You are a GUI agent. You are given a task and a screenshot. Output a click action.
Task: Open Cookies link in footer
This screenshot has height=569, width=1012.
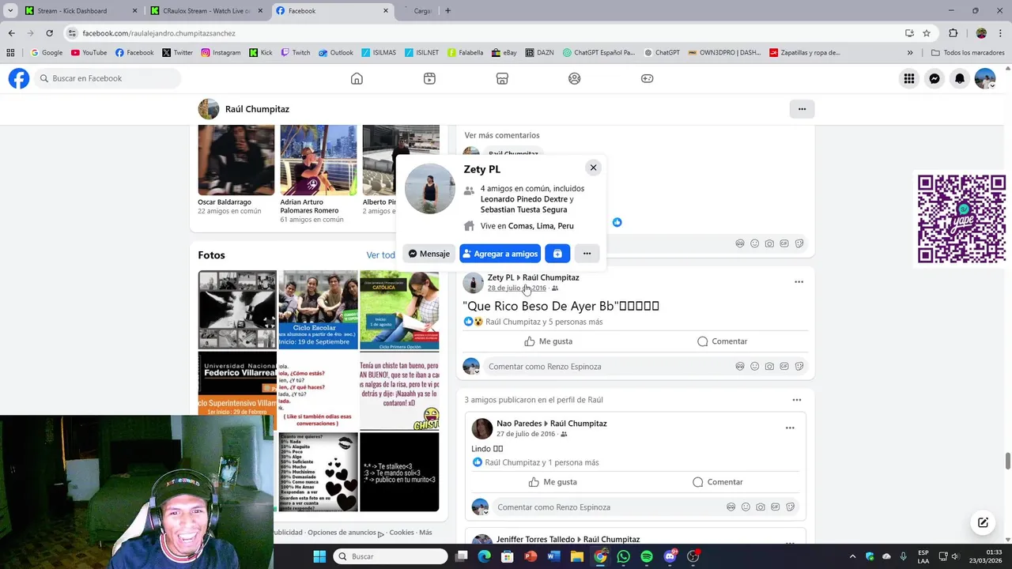click(402, 533)
